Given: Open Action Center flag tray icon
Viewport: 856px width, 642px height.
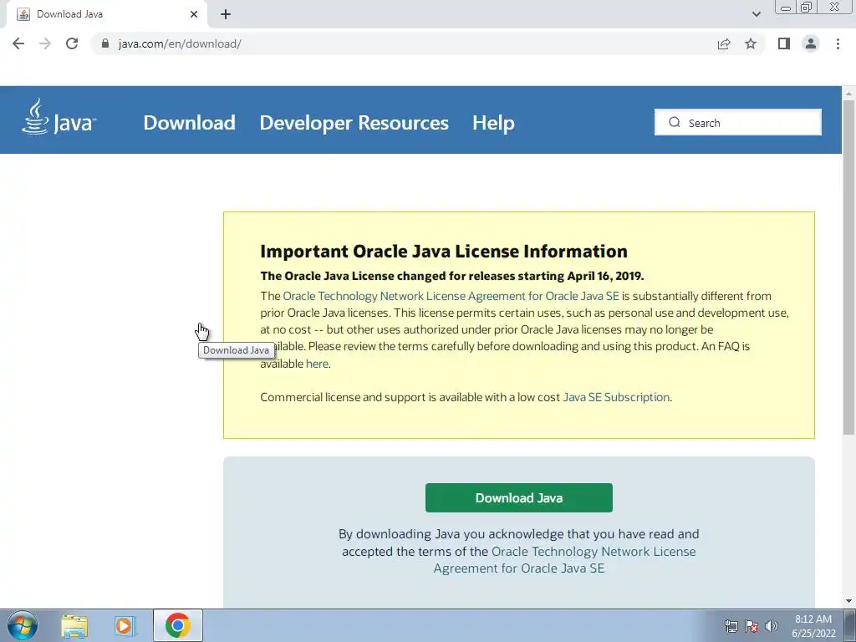Looking at the screenshot, I should pos(752,626).
